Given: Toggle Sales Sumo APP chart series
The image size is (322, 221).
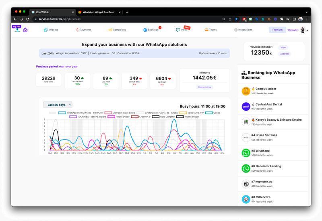Looking at the screenshot, I should click(x=183, y=113).
